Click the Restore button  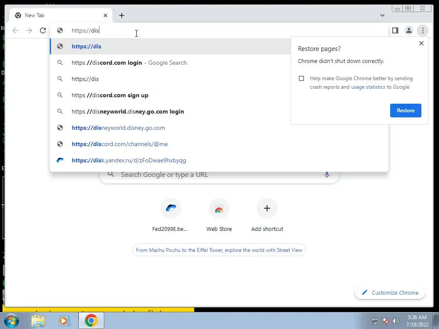406,111
